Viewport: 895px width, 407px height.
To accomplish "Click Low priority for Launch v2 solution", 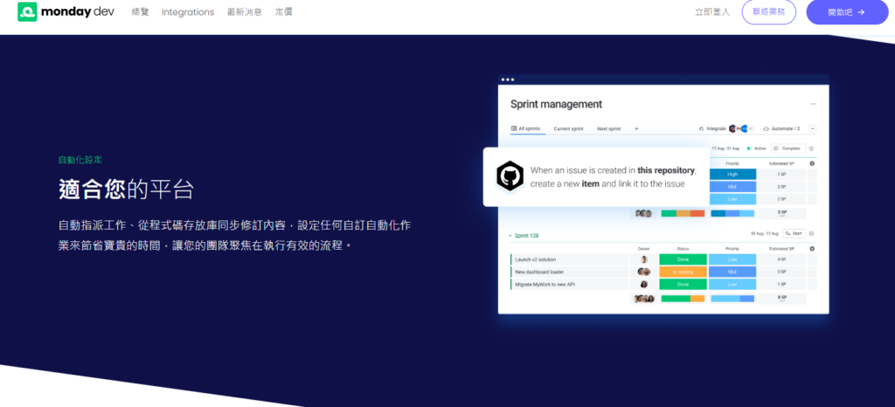I will (x=732, y=259).
